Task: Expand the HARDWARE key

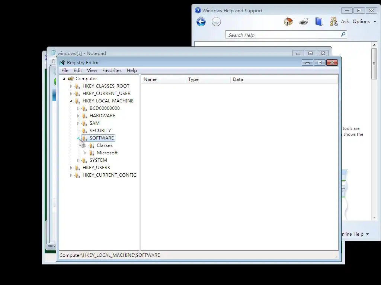Action: point(78,116)
